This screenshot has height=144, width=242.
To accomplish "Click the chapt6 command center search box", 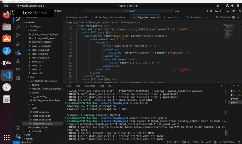I will [129, 11].
